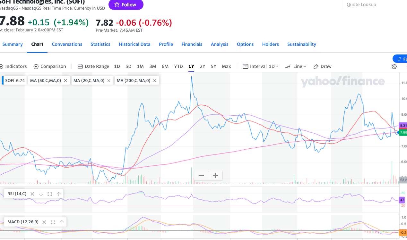407x240 pixels.
Task: Zoom out the chart with minus button
Action: [201, 175]
